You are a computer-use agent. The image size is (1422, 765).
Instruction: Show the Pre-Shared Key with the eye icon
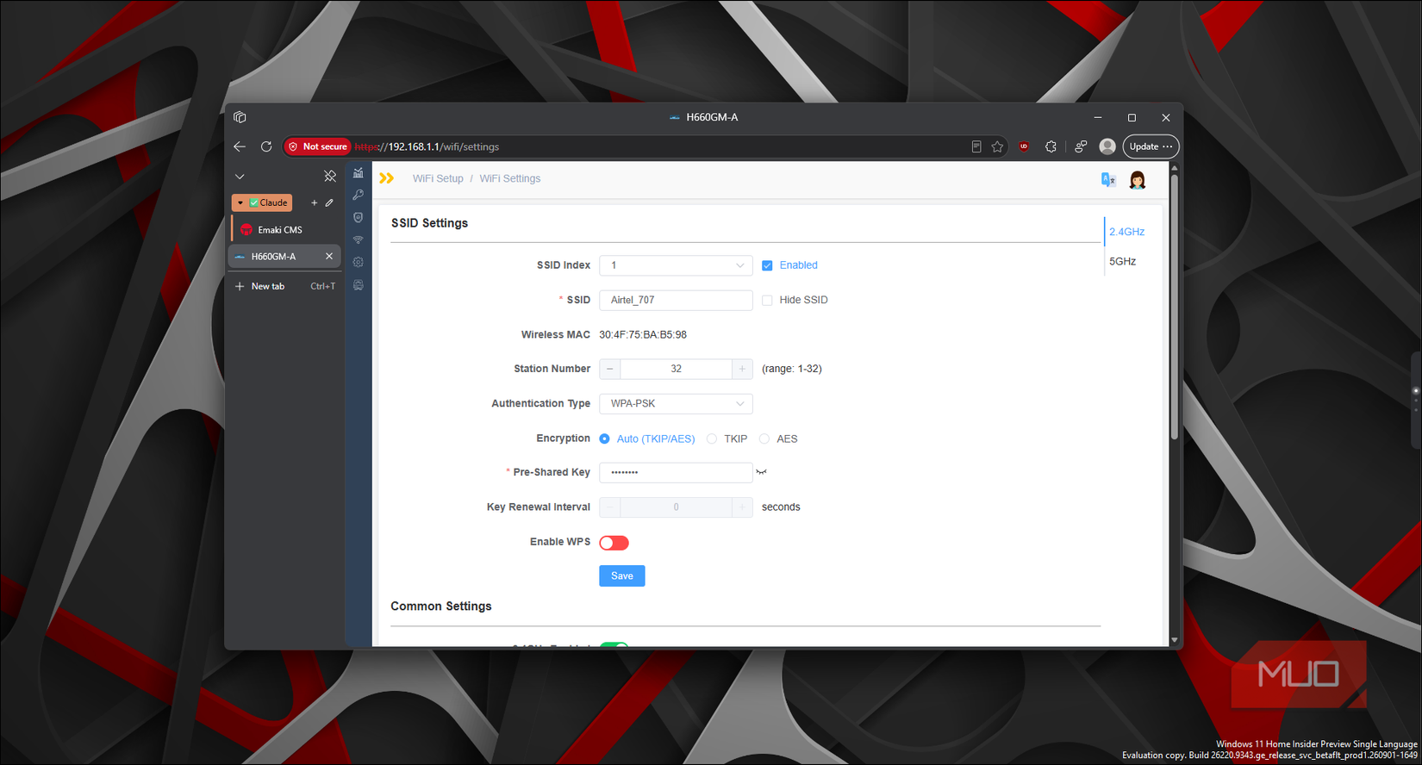click(761, 472)
